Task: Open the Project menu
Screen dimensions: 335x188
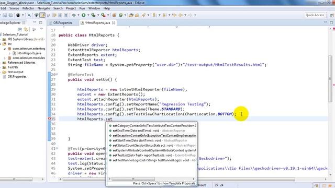Action: tap(71, 8)
